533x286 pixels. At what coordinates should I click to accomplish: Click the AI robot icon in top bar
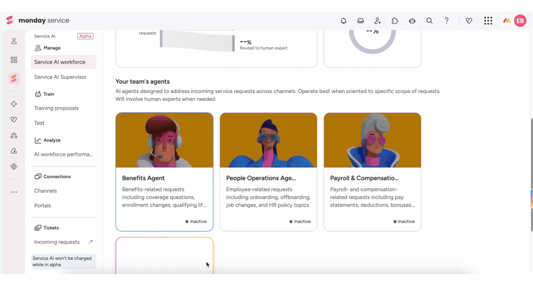(412, 21)
